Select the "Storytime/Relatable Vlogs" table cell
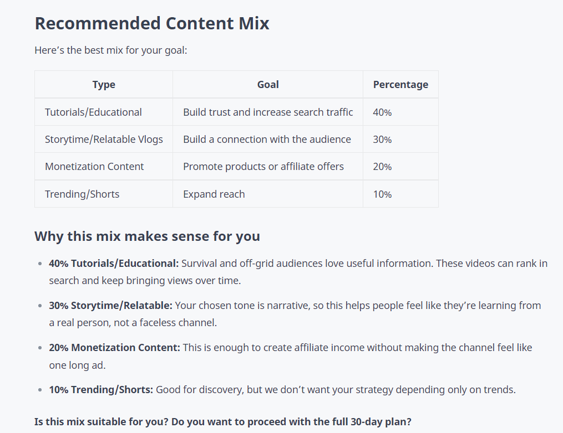This screenshot has height=433, width=563. click(x=104, y=140)
